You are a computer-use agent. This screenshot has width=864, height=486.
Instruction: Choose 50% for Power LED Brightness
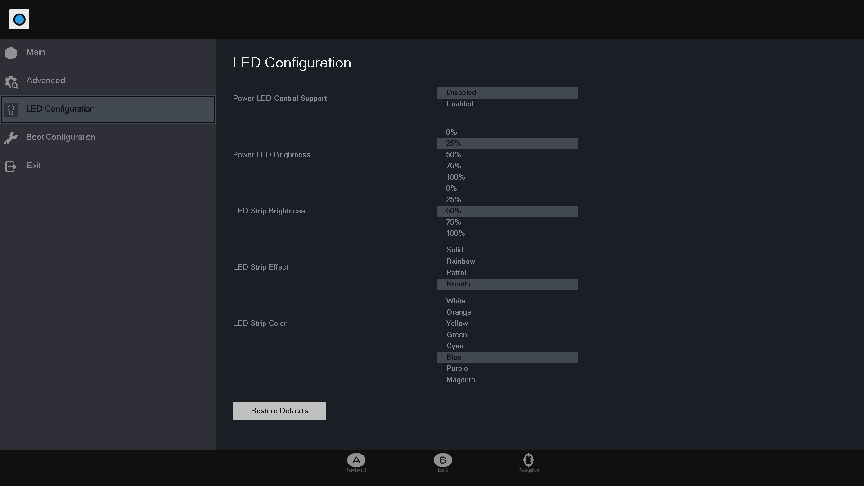507,155
